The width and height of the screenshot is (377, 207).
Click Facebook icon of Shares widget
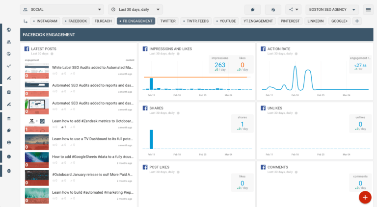(145, 108)
